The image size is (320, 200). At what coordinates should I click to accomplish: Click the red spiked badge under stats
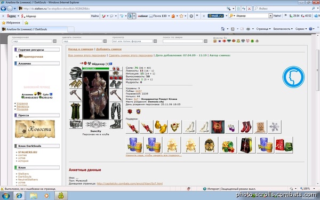(x=130, y=111)
